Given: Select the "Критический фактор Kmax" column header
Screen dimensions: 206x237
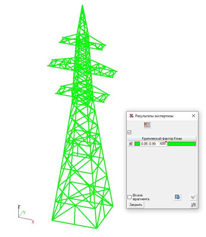Looking at the screenshot, I should pyautogui.click(x=162, y=139).
